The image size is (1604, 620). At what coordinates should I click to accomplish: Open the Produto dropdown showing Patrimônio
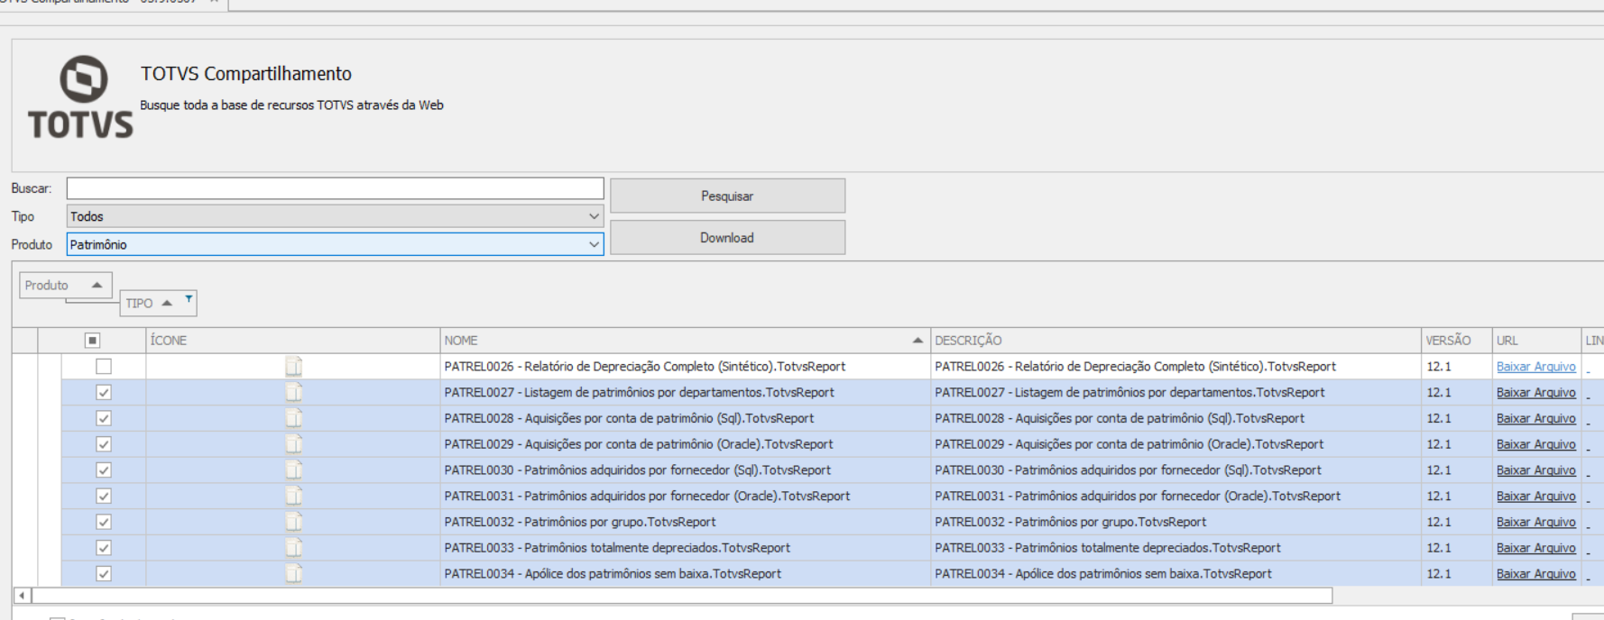tap(335, 244)
